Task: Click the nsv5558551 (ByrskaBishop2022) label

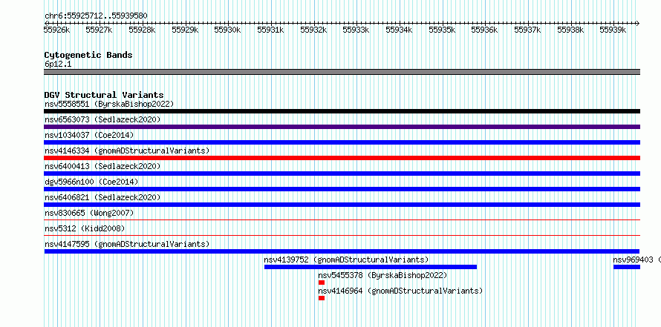Action: [109, 104]
